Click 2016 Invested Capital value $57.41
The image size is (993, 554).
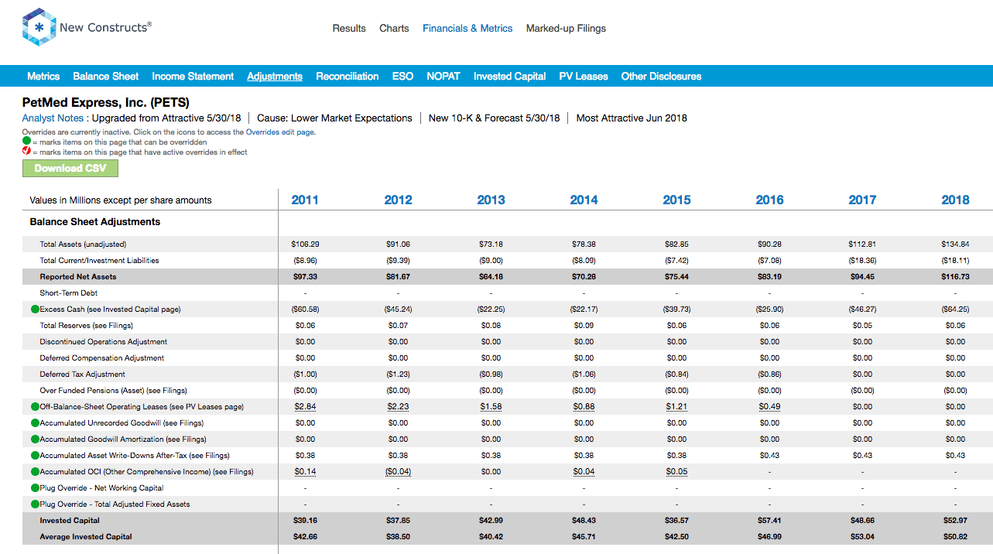click(769, 521)
